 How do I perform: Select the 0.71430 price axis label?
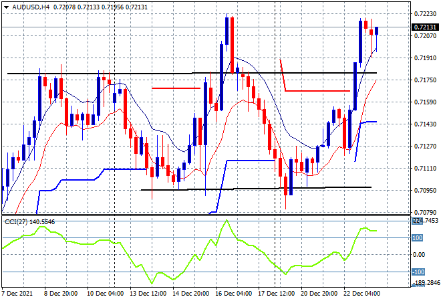(425, 124)
